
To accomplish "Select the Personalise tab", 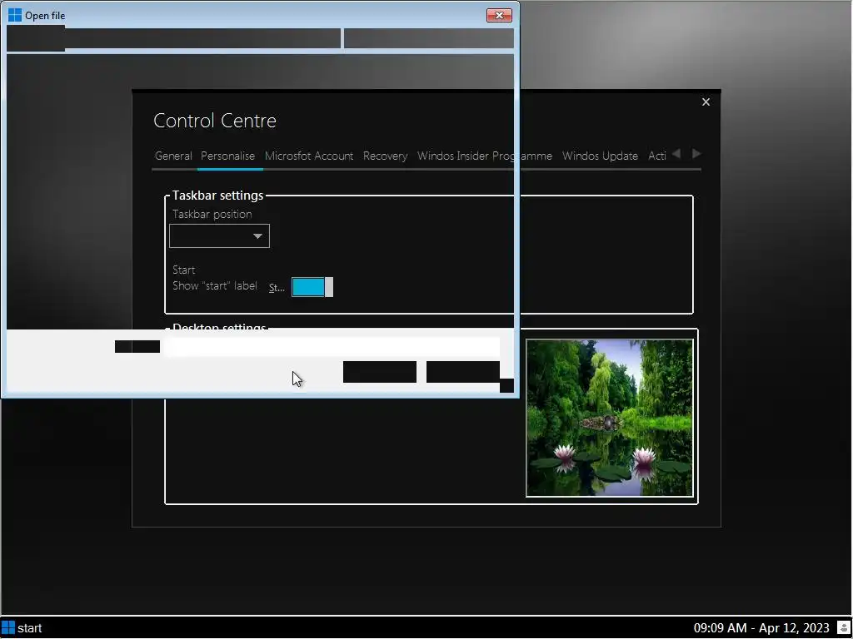I will (227, 156).
